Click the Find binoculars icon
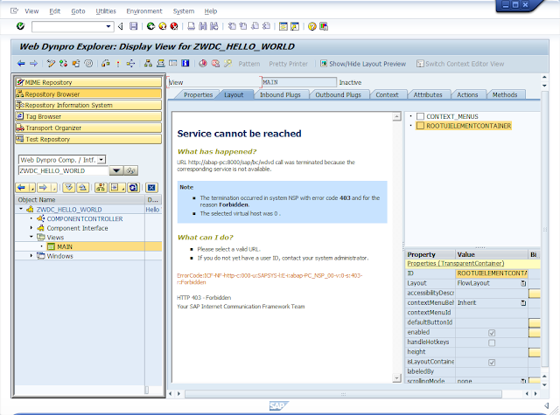The height and width of the screenshot is (415, 560). [x=203, y=26]
